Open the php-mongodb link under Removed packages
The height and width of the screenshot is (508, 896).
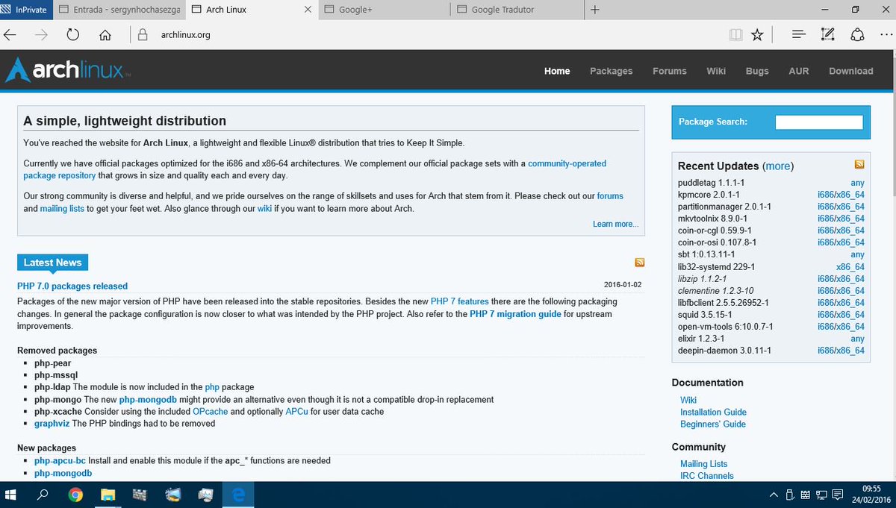(x=149, y=399)
